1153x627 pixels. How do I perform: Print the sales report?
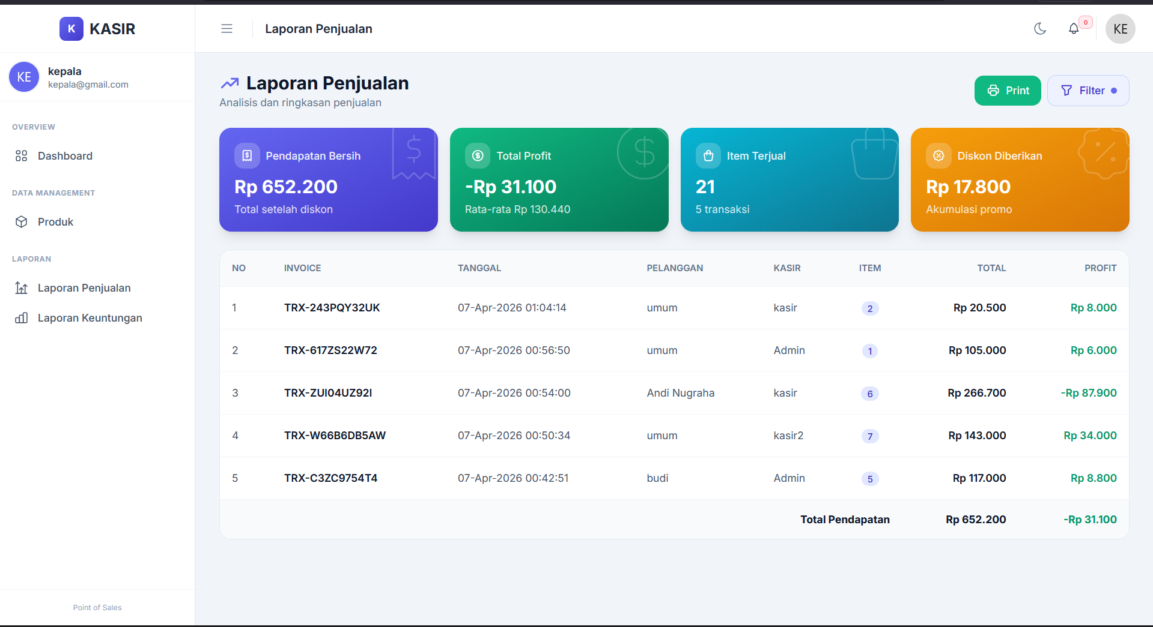(x=1008, y=91)
